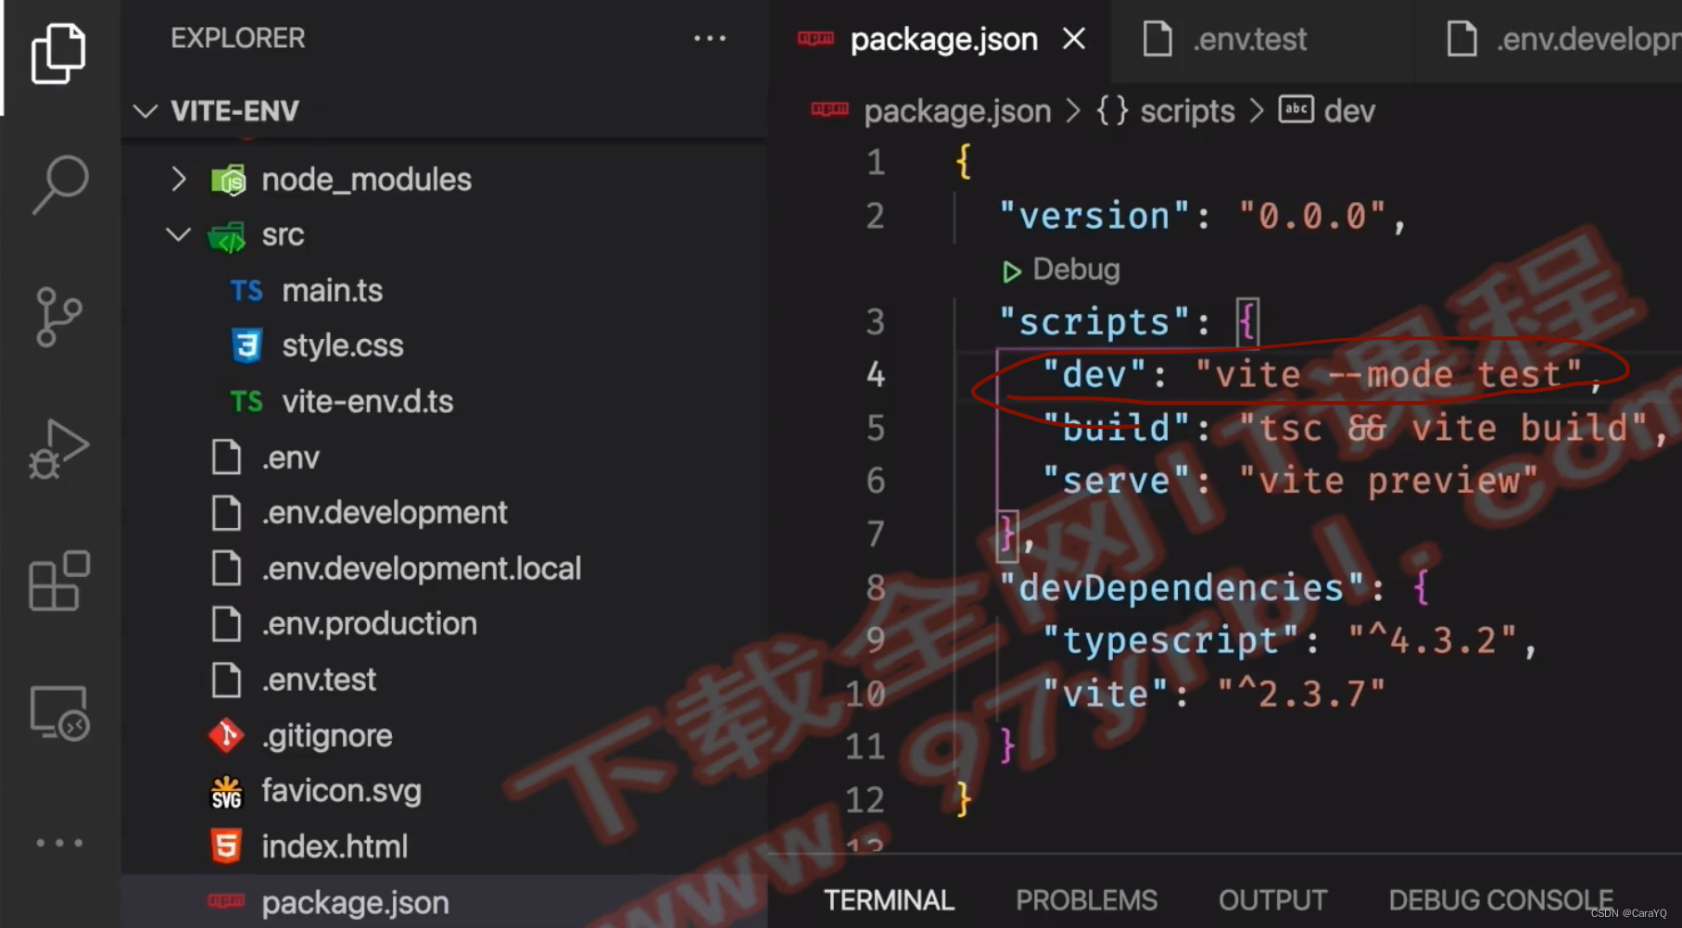This screenshot has height=928, width=1682.
Task: Click the TypeScript icon beside main.ts
Action: pos(247,291)
